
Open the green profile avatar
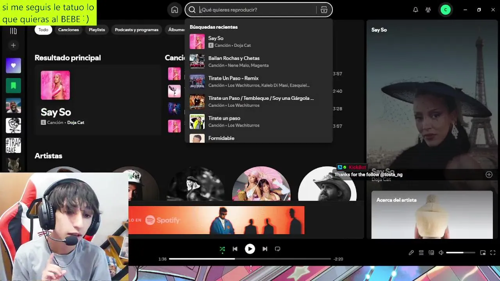tap(446, 10)
